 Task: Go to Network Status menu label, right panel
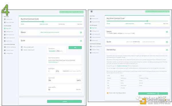point(96,50)
